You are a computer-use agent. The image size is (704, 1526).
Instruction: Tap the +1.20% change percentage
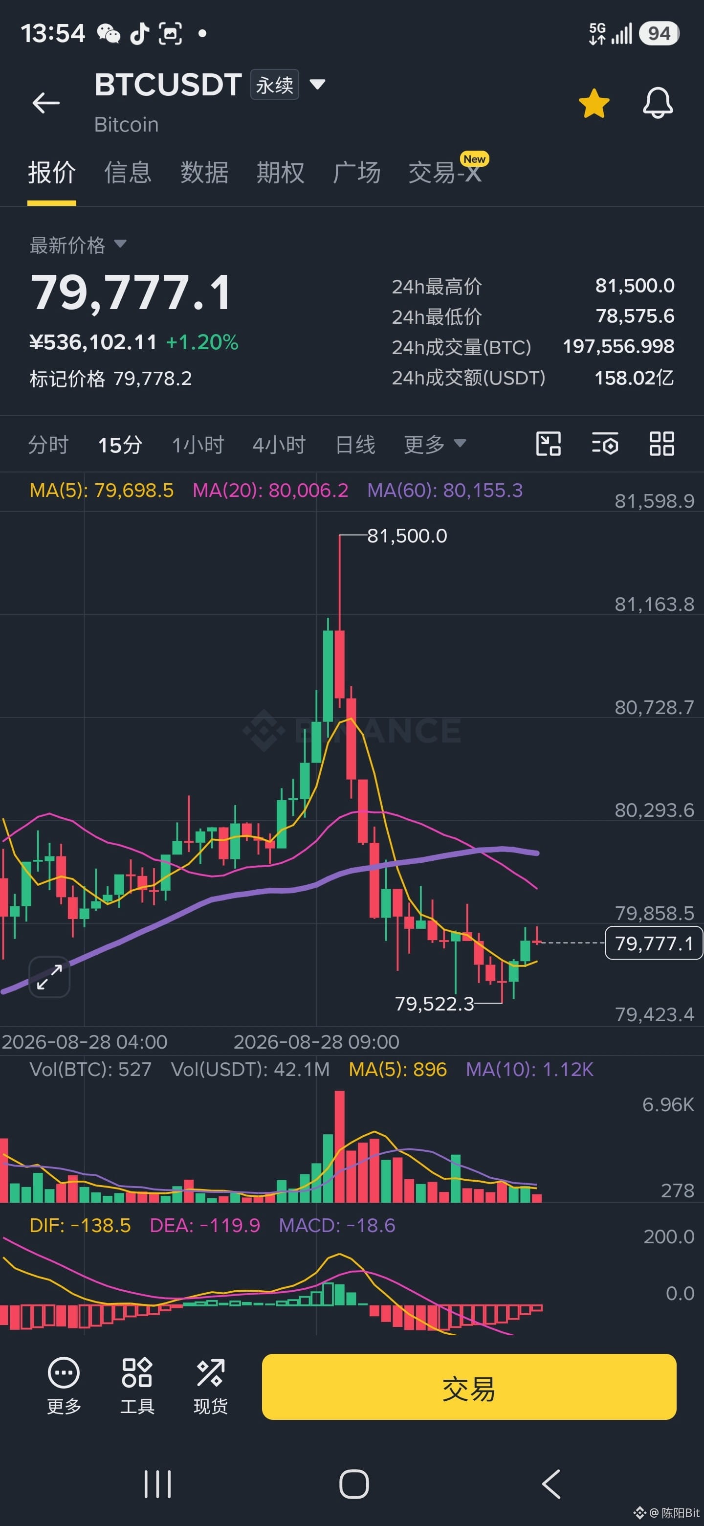(202, 342)
